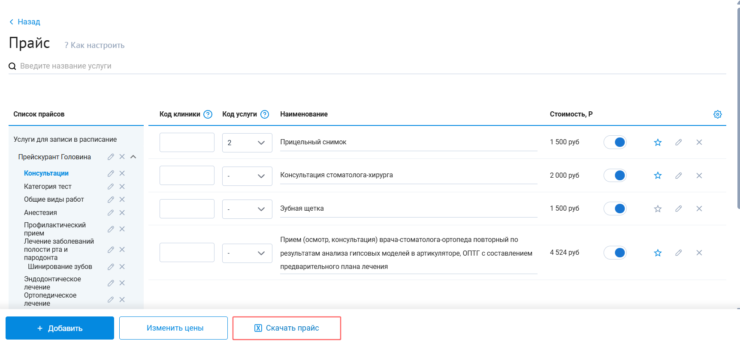740x343 pixels.
Task: Star the Прием врача-стоматолога-ортопеда service
Action: tap(658, 253)
